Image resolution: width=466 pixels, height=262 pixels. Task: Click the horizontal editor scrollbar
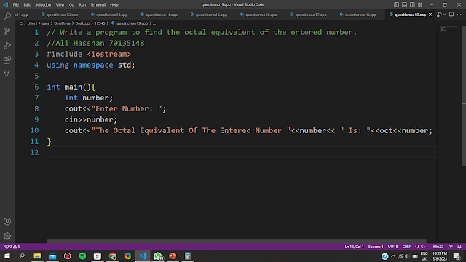(x=237, y=242)
